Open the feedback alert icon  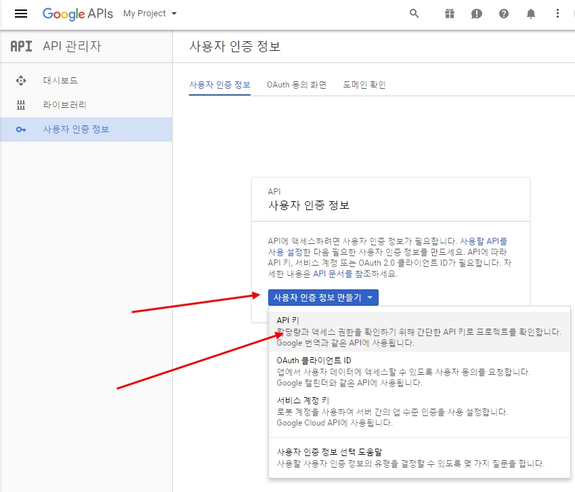click(x=477, y=14)
